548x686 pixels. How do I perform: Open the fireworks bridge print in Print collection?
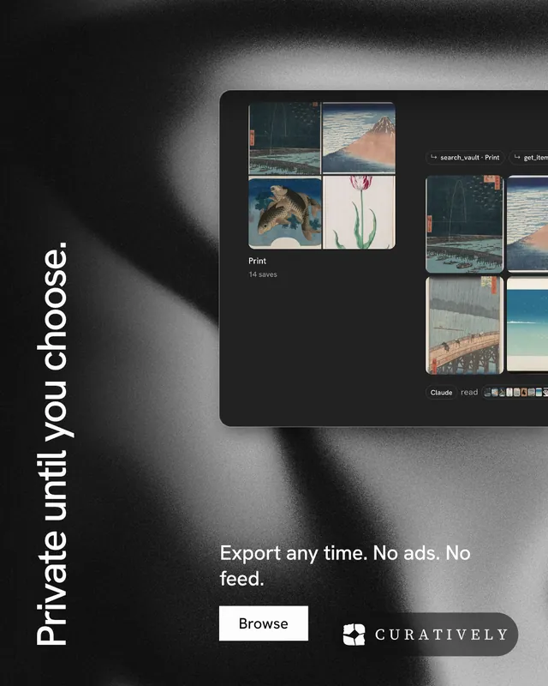pyautogui.click(x=284, y=138)
